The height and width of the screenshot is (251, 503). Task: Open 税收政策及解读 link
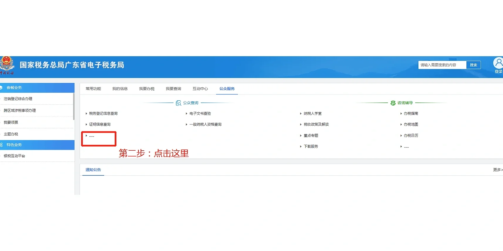point(316,124)
